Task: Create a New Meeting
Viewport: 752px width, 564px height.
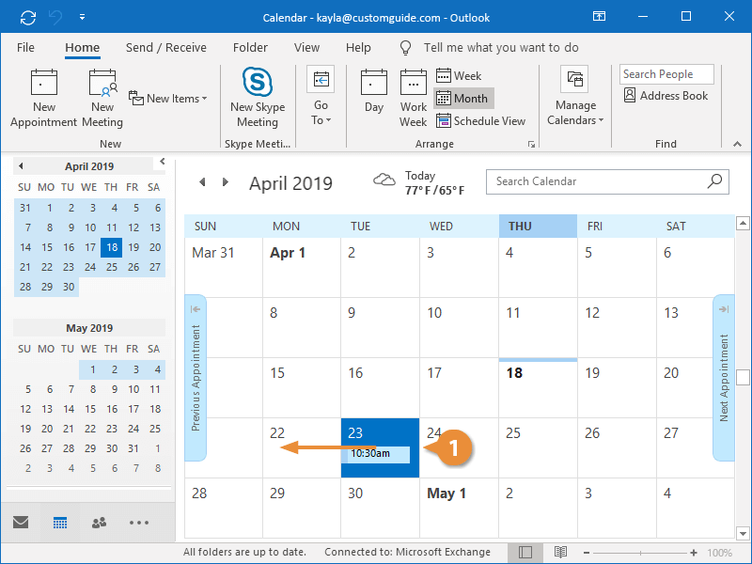Action: pyautogui.click(x=102, y=99)
